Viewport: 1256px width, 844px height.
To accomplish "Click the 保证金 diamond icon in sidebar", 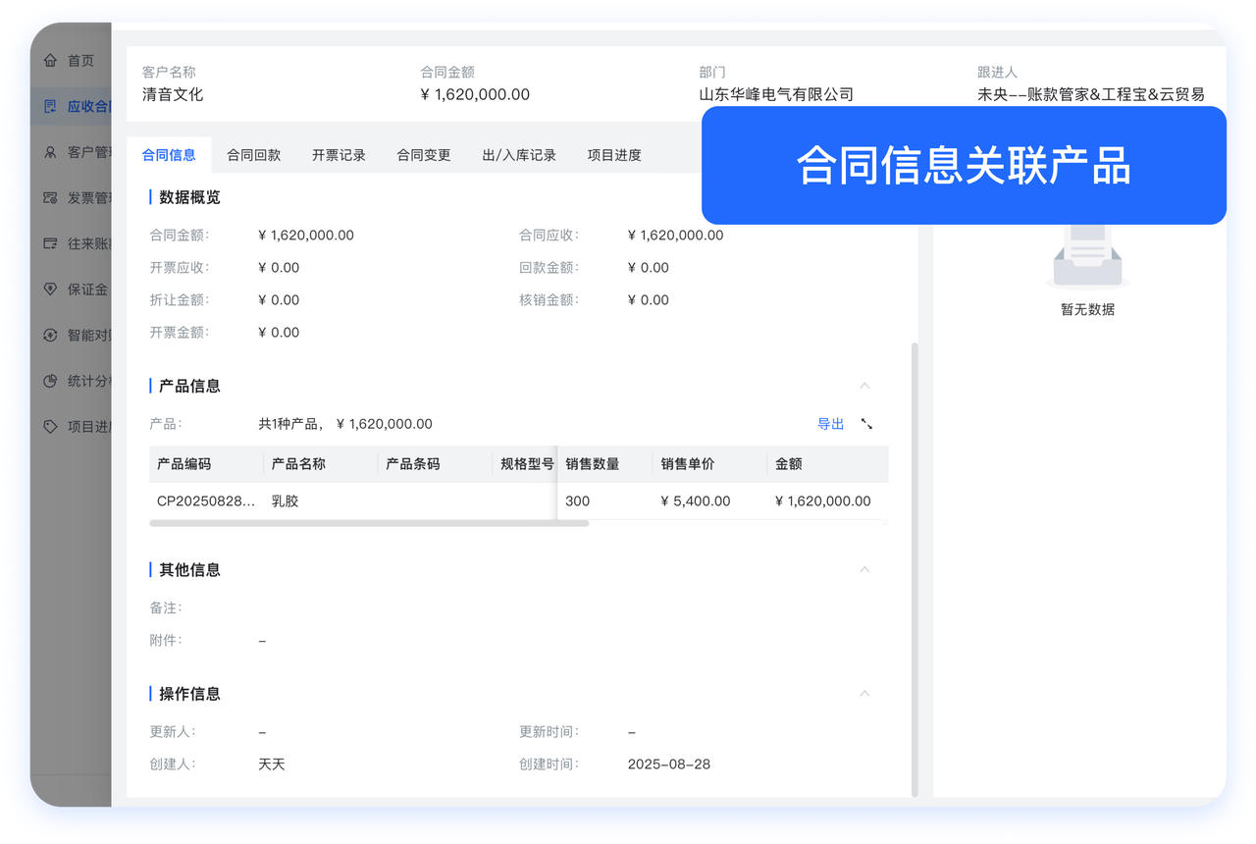I will pyautogui.click(x=51, y=290).
